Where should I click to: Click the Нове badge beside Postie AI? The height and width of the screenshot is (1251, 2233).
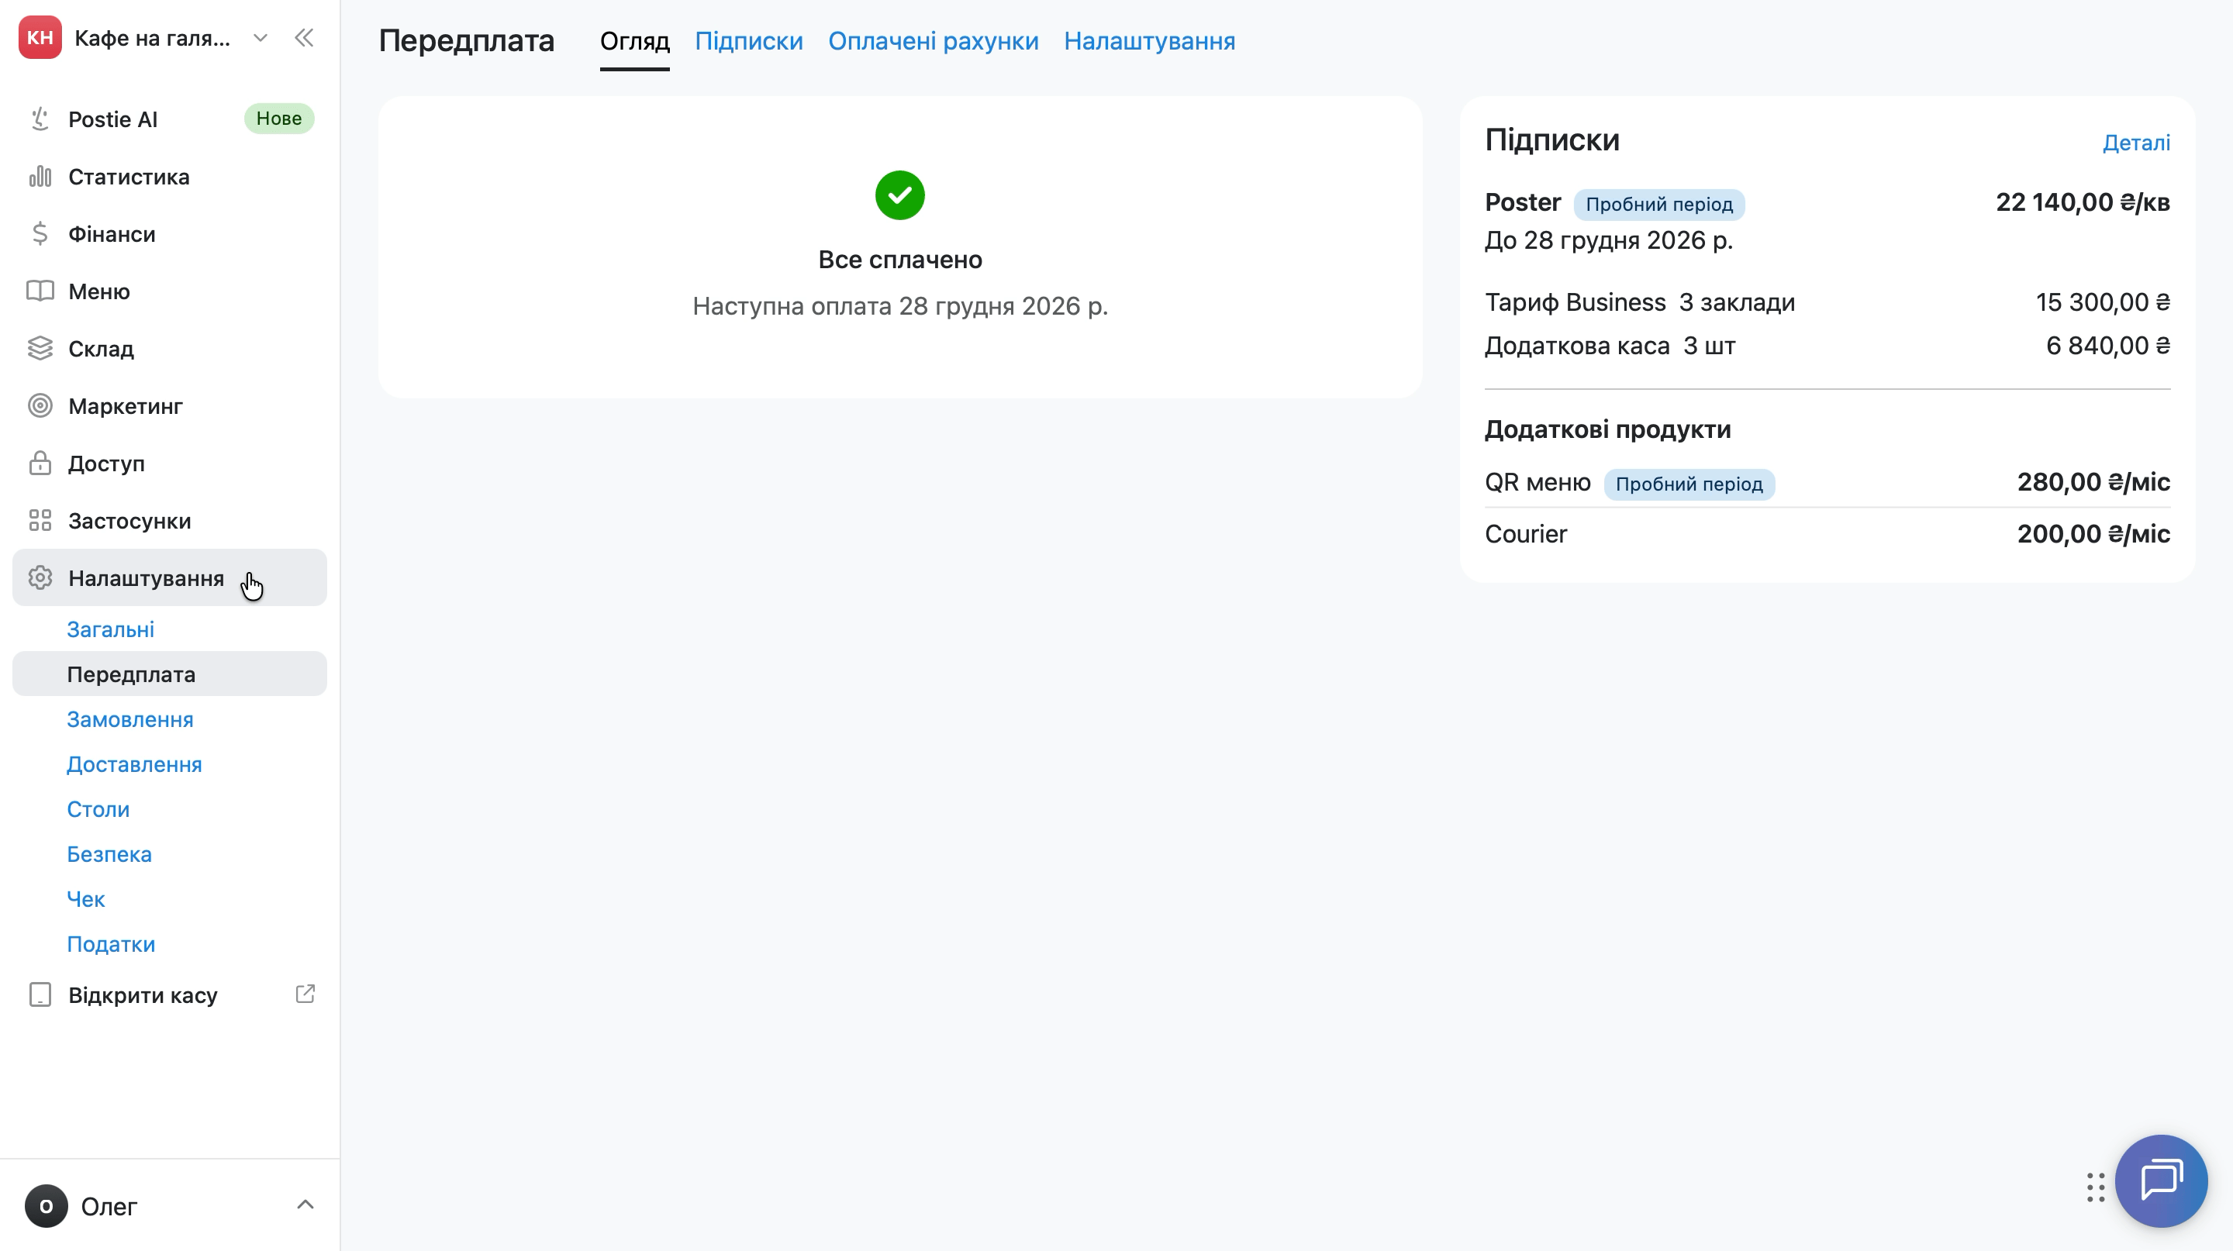pyautogui.click(x=279, y=119)
